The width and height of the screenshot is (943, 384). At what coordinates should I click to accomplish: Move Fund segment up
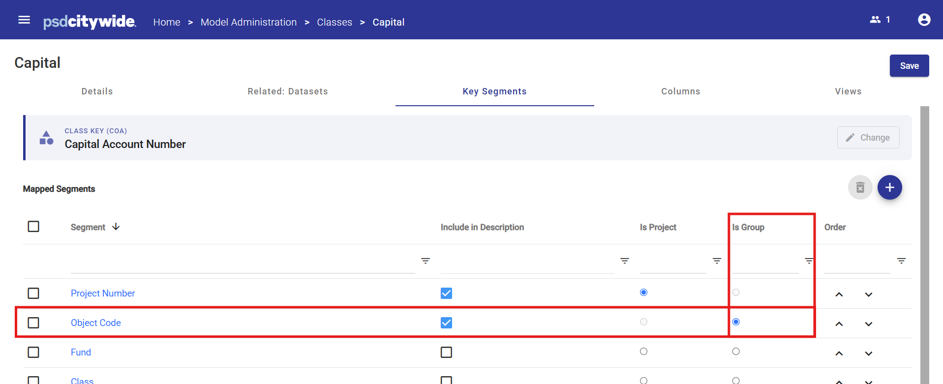tap(839, 354)
